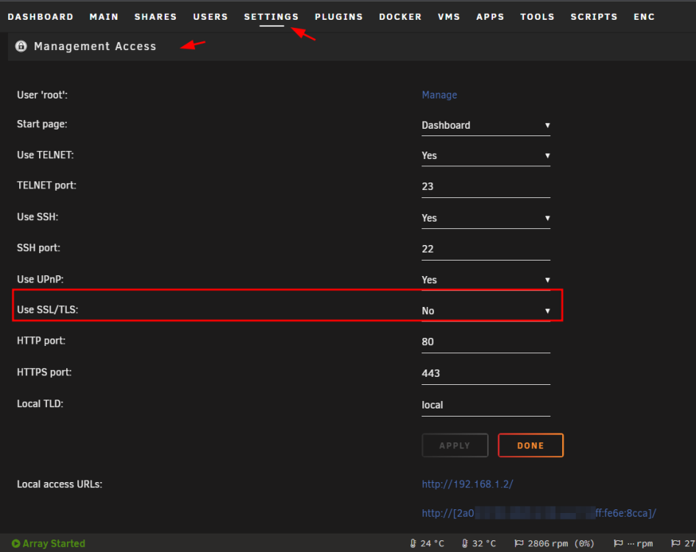Open the VMs tab

pos(449,17)
